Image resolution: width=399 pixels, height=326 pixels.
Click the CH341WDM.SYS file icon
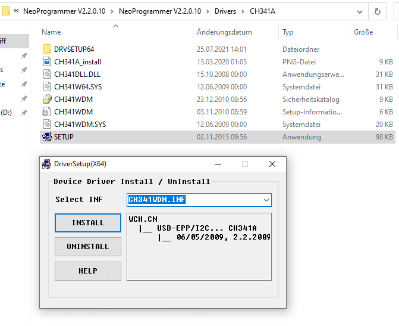[x=47, y=124]
